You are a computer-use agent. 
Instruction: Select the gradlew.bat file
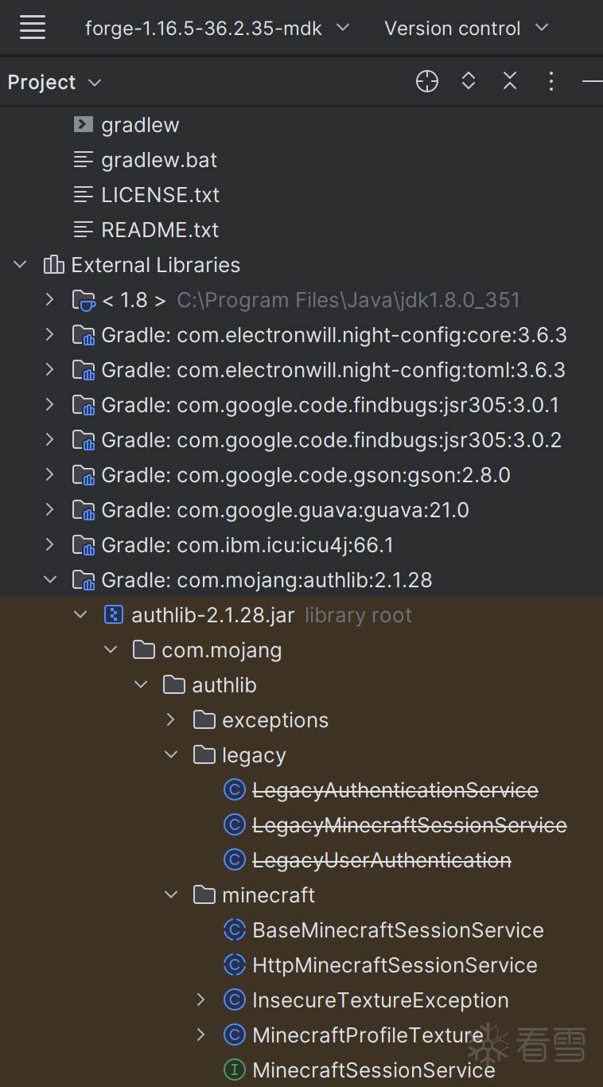(159, 160)
